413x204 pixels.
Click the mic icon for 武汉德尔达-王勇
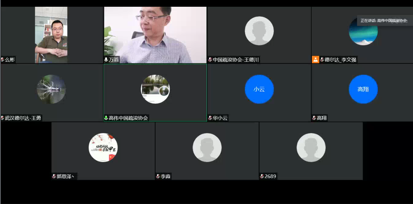(2, 118)
